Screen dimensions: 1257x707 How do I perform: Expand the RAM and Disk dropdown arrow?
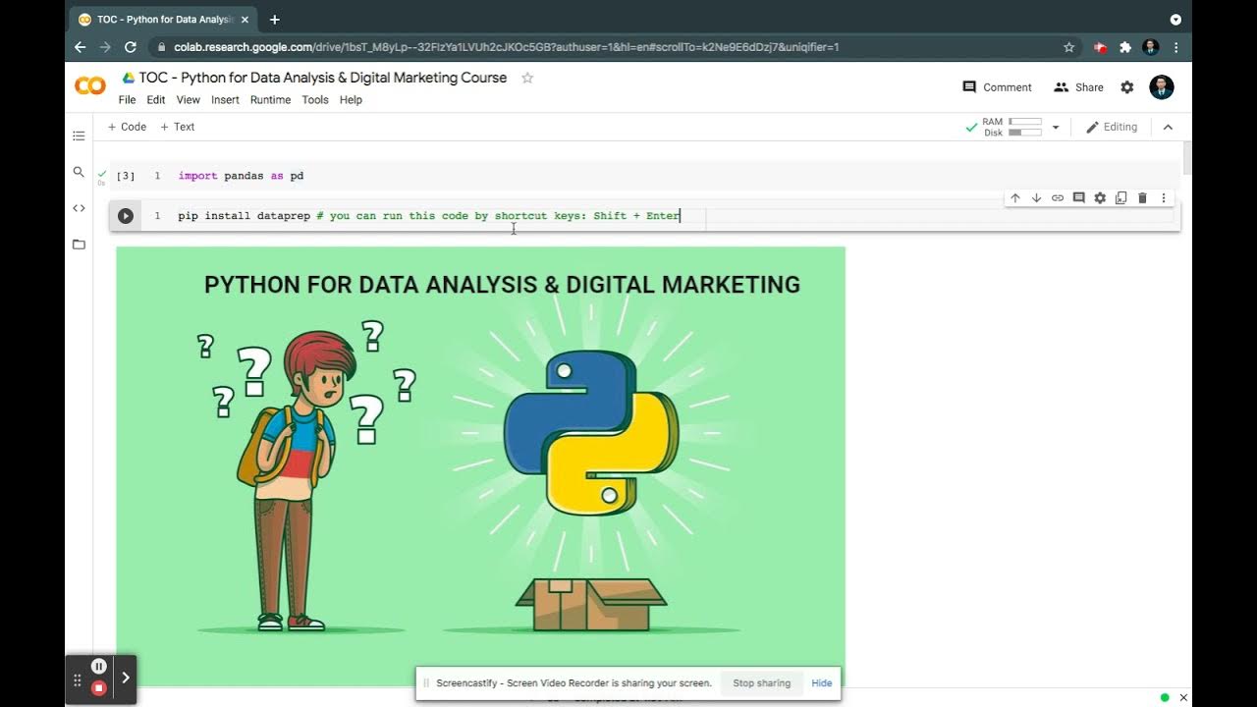click(x=1056, y=128)
